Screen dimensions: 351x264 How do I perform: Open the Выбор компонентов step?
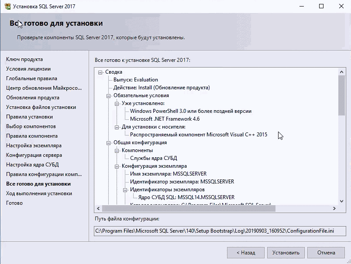click(x=31, y=126)
